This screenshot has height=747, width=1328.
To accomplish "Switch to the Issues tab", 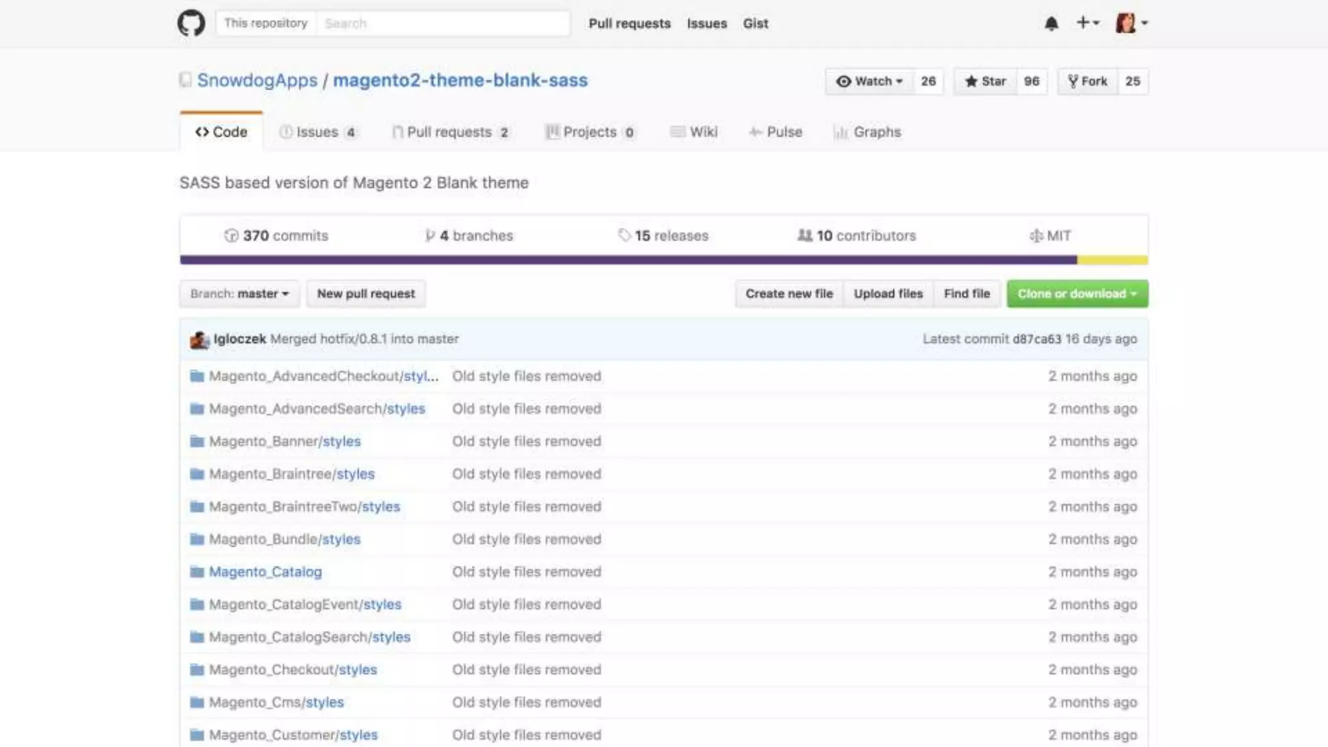I will (x=317, y=132).
